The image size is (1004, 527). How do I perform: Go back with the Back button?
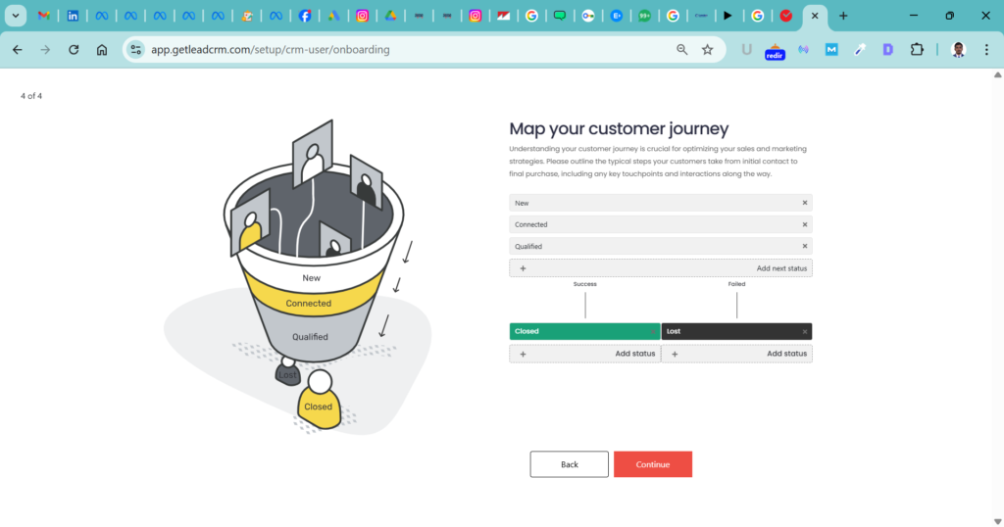[569, 464]
